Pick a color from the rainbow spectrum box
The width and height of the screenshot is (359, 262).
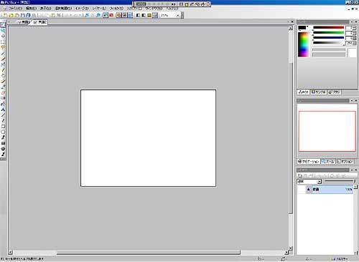(304, 44)
